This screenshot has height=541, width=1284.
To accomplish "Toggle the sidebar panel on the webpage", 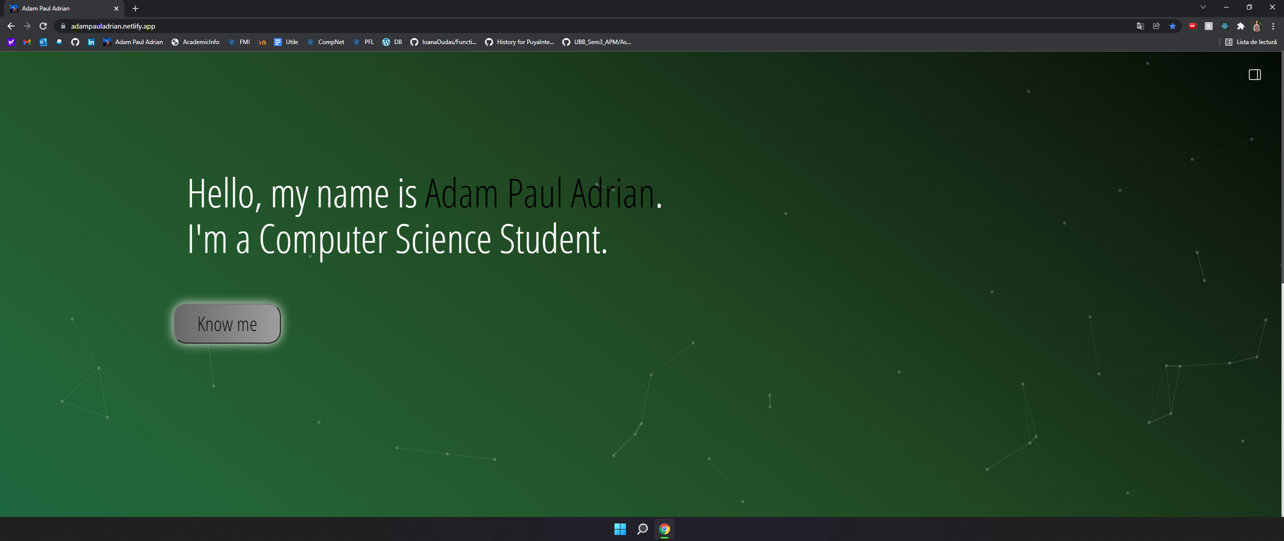I will (1255, 75).
